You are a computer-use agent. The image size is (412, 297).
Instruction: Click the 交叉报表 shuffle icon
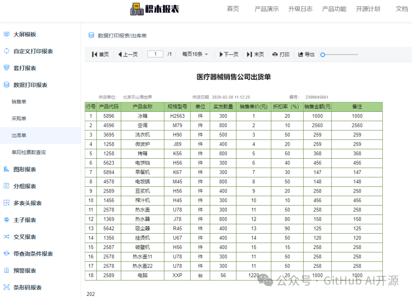click(6, 237)
